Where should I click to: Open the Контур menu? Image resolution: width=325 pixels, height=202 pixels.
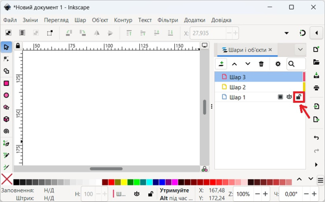pos(123,20)
